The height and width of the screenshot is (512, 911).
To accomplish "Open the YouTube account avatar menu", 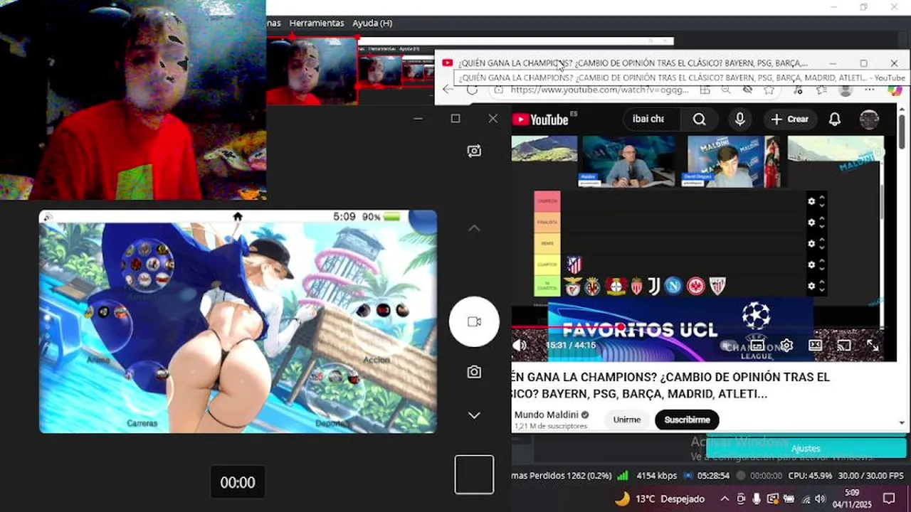I will [869, 119].
